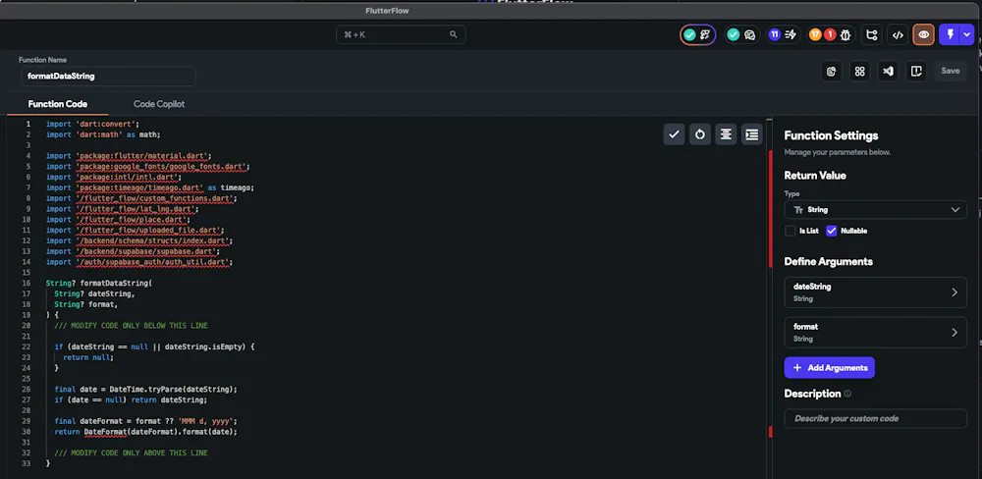
Task: Click the DateTime.tryParse code line
Action: tap(146, 389)
